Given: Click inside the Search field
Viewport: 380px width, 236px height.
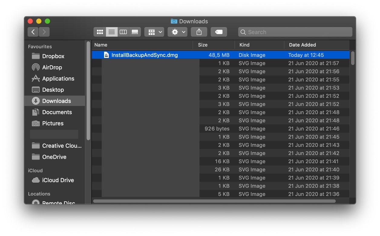Looking at the screenshot, I should [295, 32].
